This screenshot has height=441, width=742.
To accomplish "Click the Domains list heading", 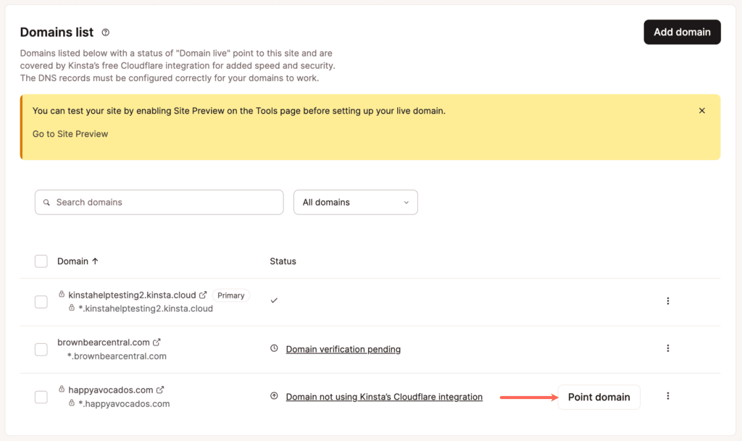I will pyautogui.click(x=57, y=32).
